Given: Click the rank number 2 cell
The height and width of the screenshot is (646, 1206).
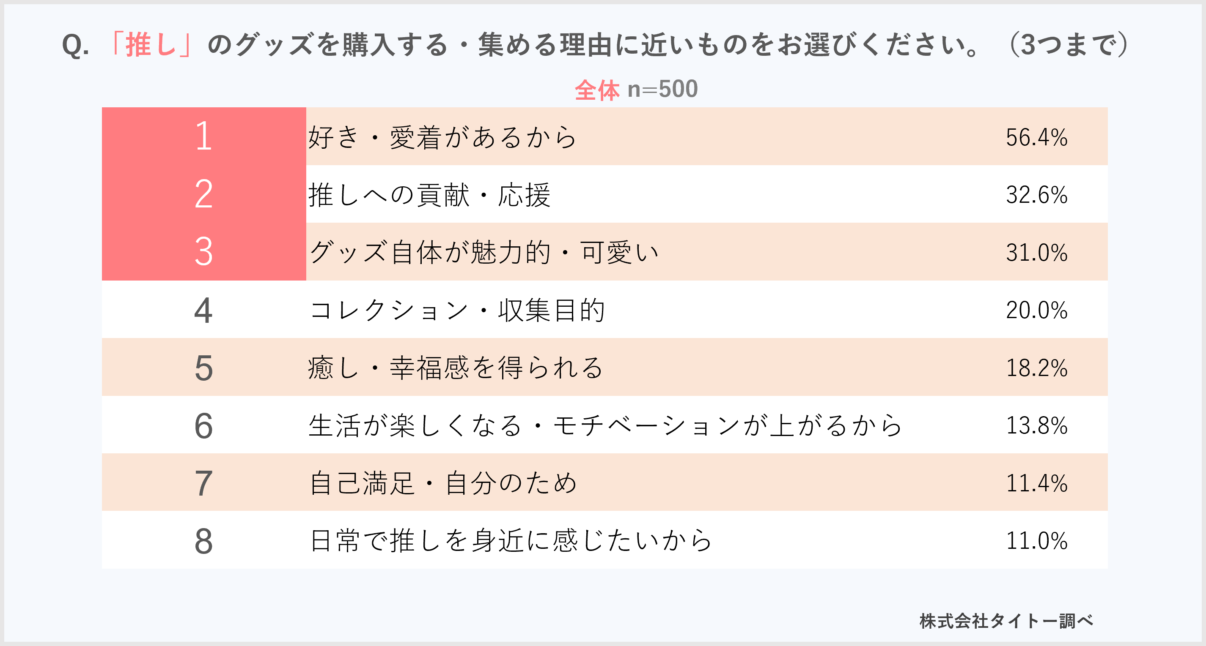Looking at the screenshot, I should pyautogui.click(x=203, y=194).
